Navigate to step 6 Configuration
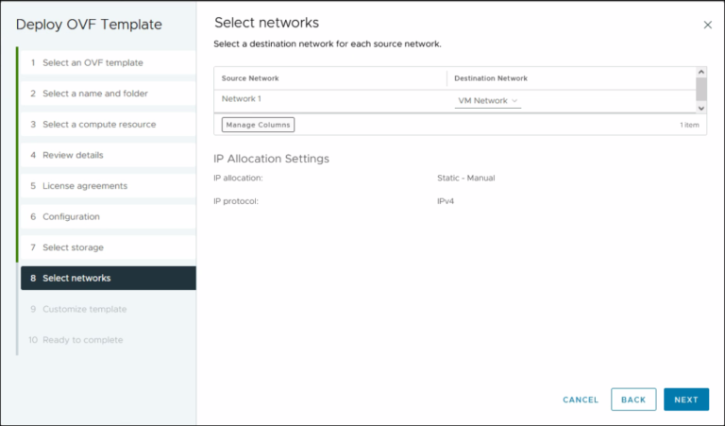This screenshot has height=426, width=725. pos(71,217)
